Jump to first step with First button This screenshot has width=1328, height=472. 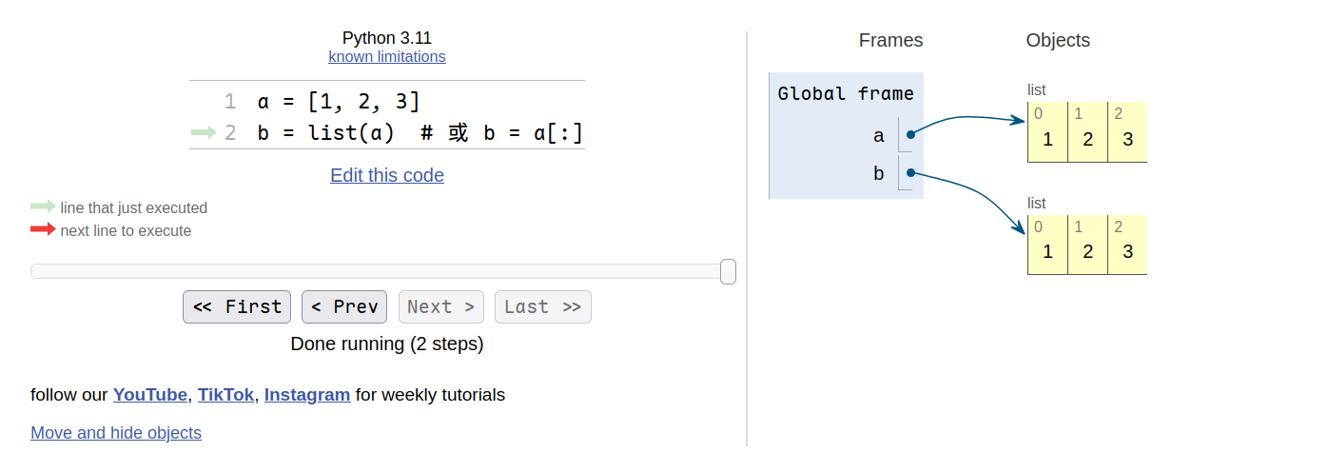point(238,306)
